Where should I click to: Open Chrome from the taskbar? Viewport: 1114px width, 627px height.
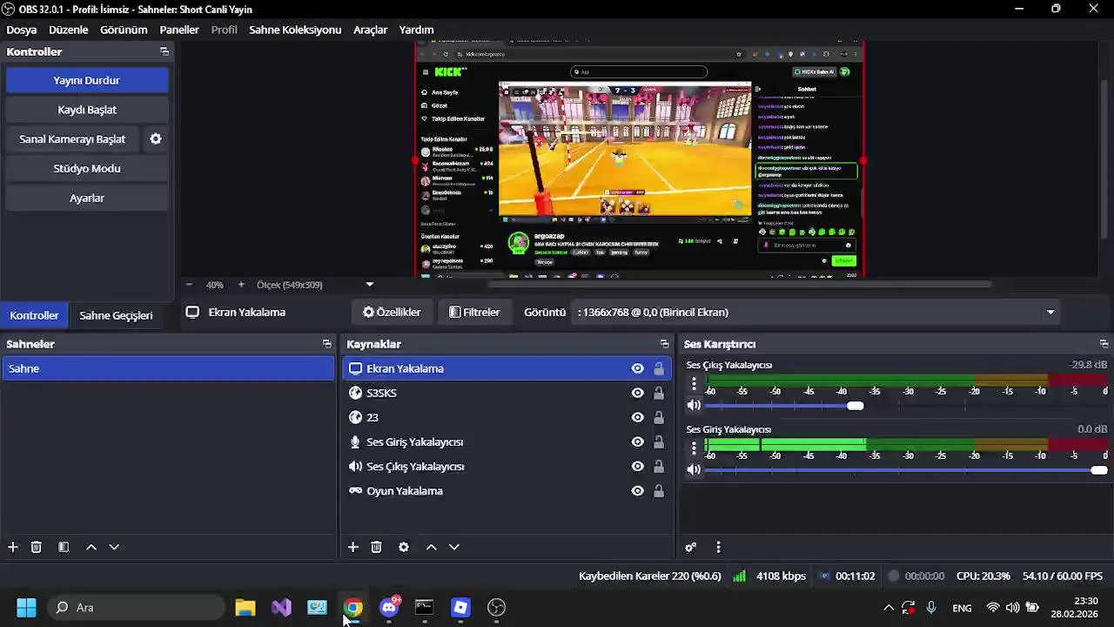(x=353, y=607)
